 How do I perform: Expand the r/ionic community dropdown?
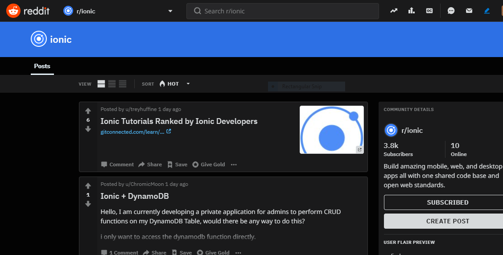point(170,11)
